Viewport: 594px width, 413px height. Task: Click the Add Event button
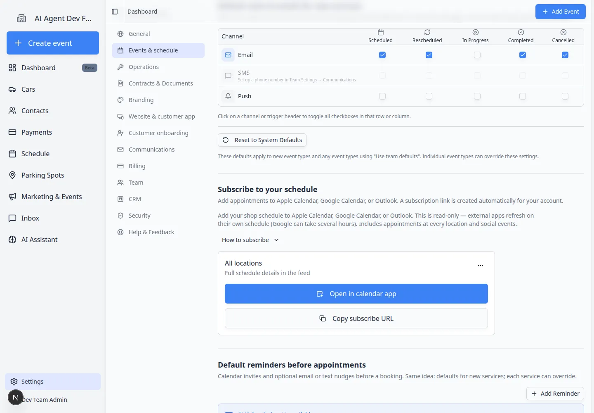[x=561, y=12]
